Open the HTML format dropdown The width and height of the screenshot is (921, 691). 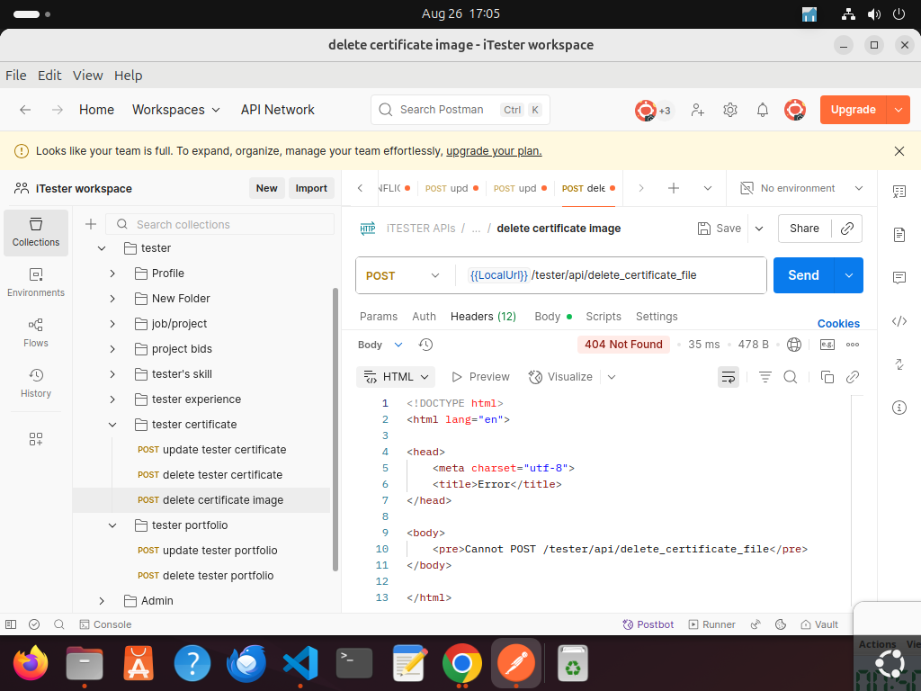click(396, 377)
